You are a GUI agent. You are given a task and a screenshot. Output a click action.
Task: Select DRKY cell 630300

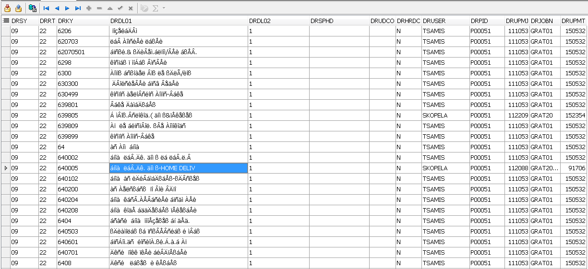click(x=83, y=84)
